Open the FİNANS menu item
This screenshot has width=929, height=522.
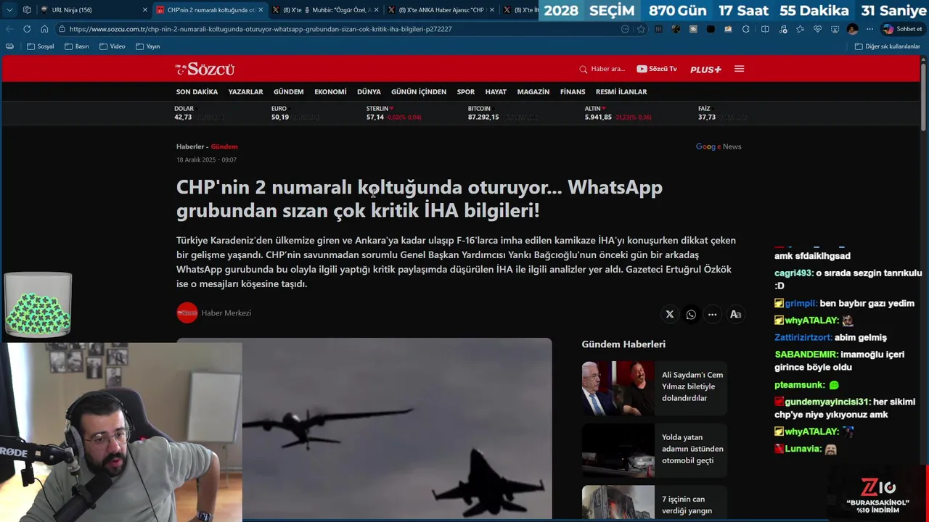tap(573, 92)
